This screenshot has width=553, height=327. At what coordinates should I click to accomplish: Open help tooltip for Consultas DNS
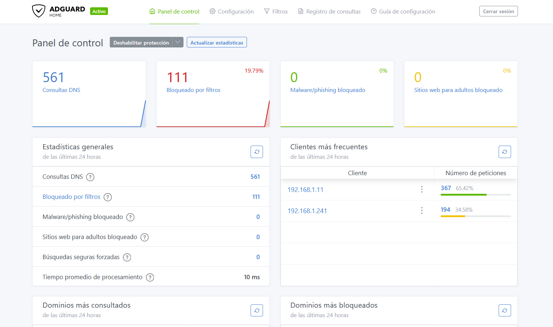pos(90,177)
